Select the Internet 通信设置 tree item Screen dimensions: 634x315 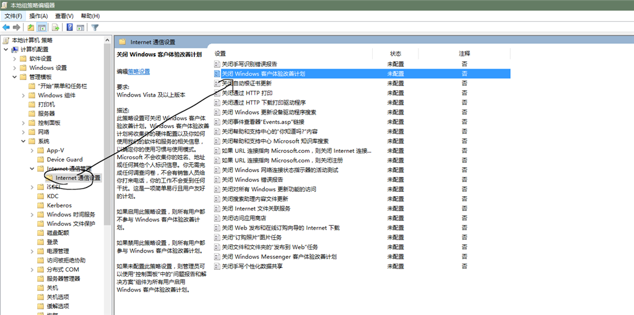[x=78, y=178]
